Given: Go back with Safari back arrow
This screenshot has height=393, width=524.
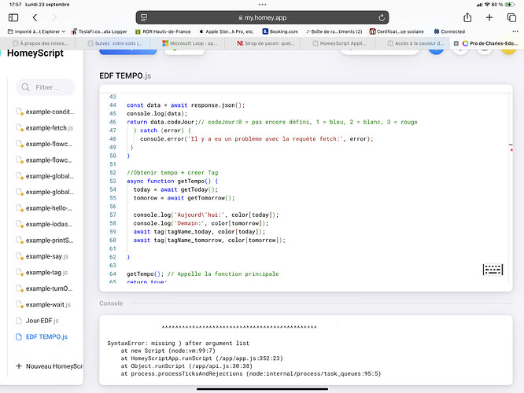Looking at the screenshot, I should coord(35,17).
